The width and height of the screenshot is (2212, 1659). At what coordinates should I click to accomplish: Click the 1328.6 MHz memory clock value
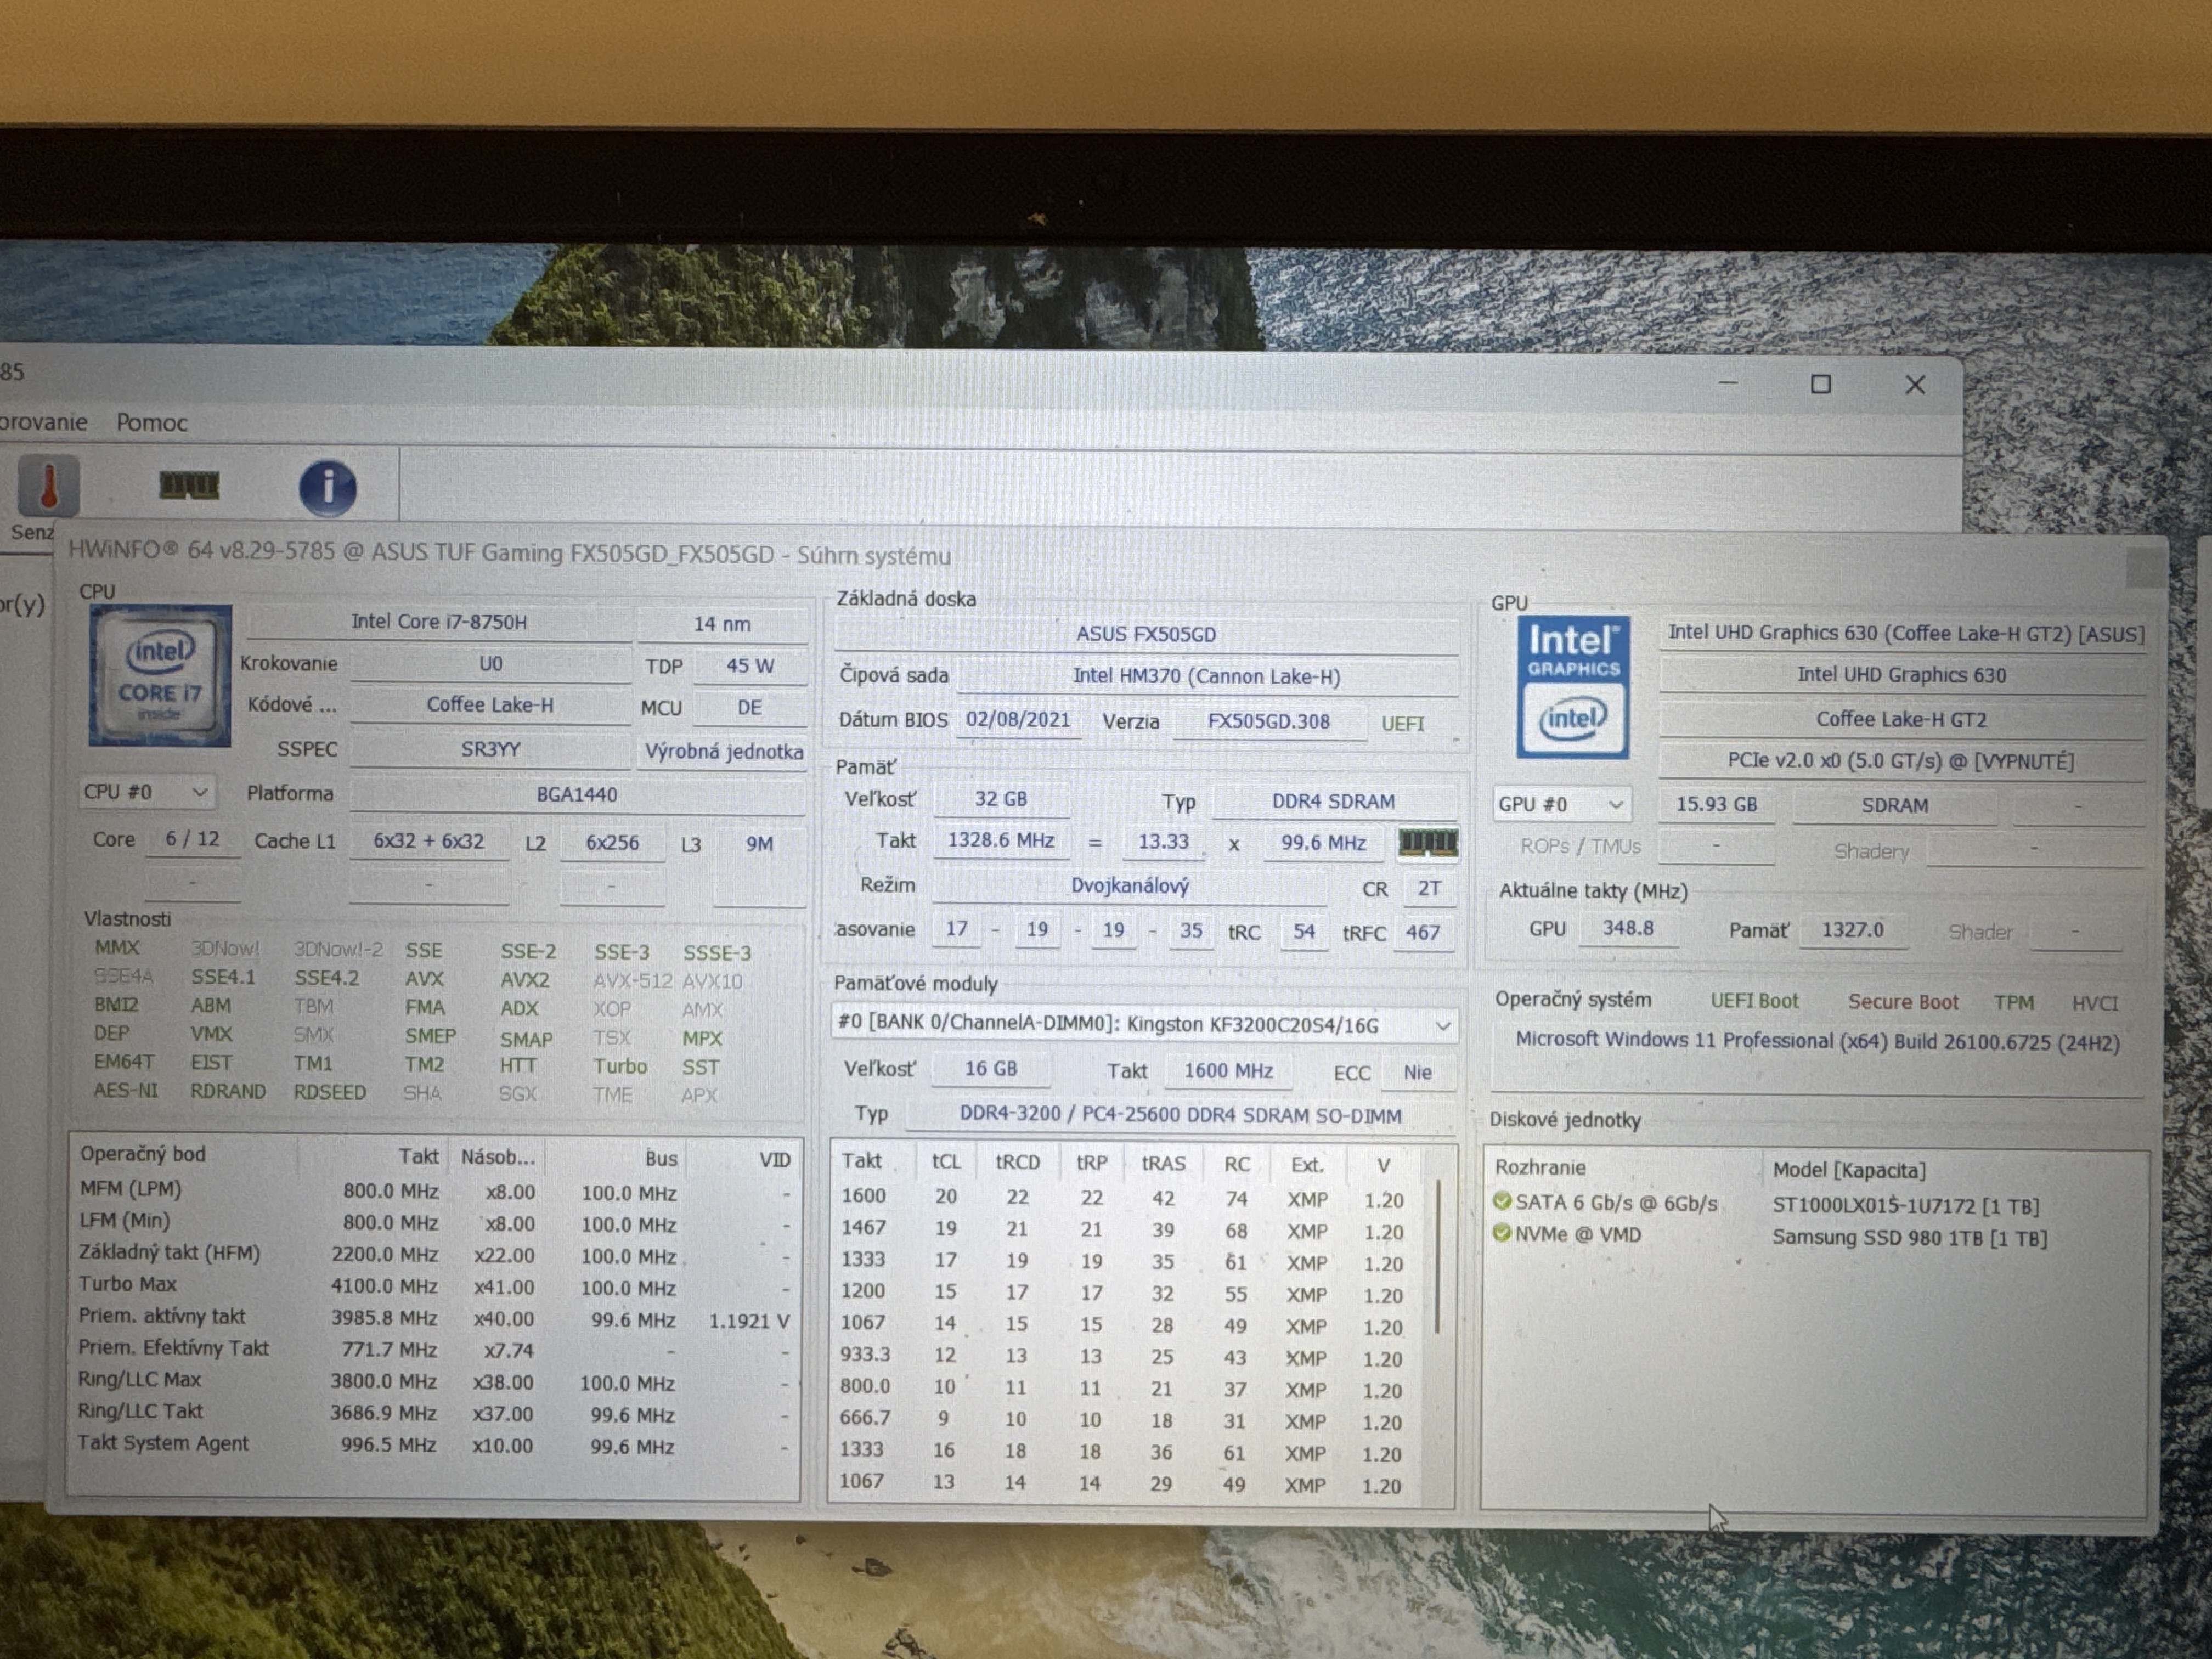point(1001,840)
